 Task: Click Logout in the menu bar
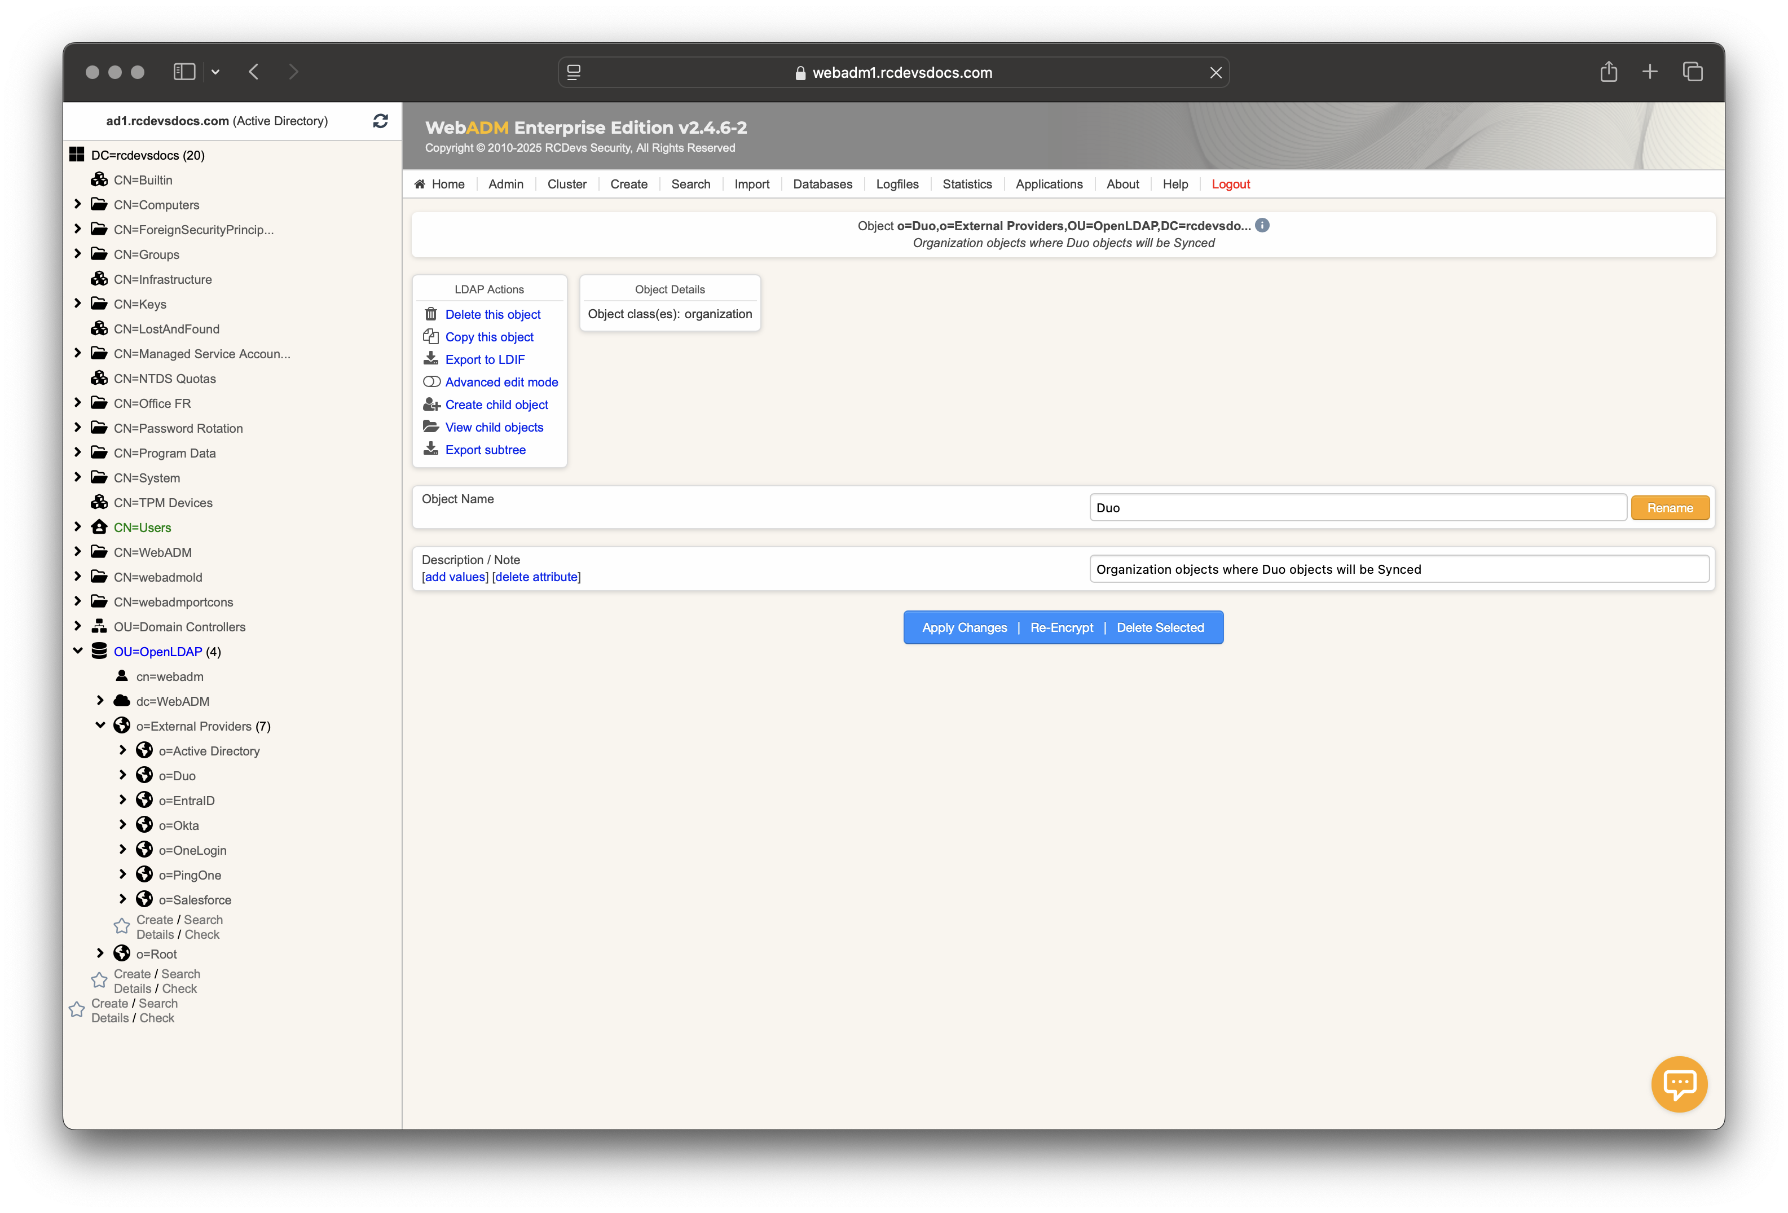[x=1230, y=184]
